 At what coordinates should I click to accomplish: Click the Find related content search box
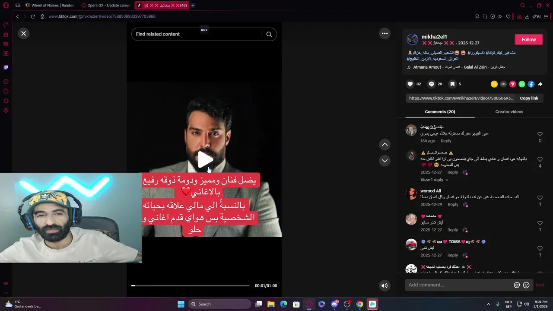point(197,34)
